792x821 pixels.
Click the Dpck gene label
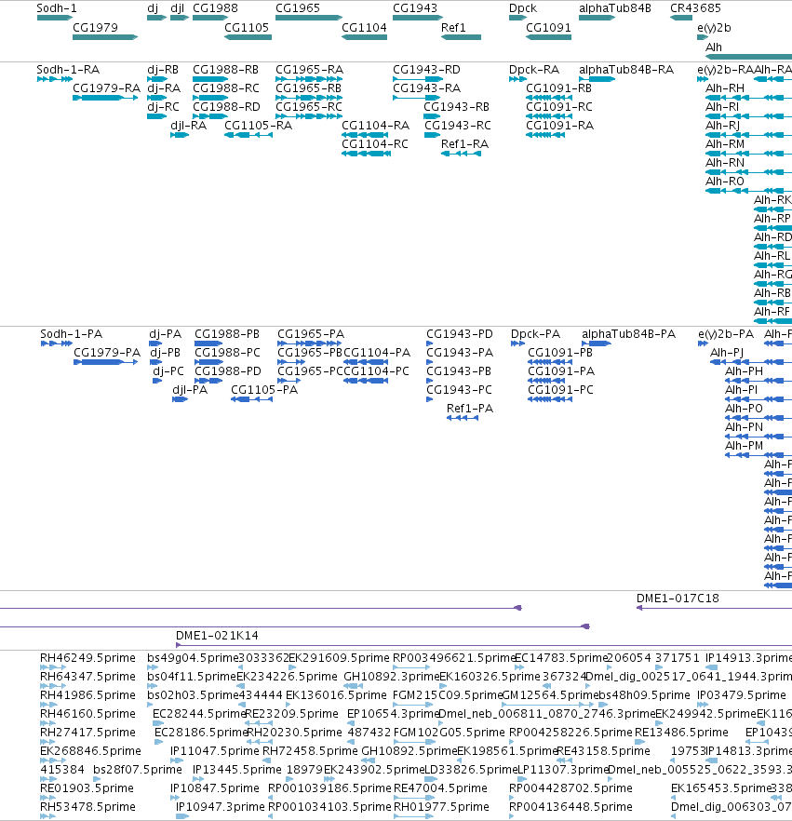click(x=523, y=8)
